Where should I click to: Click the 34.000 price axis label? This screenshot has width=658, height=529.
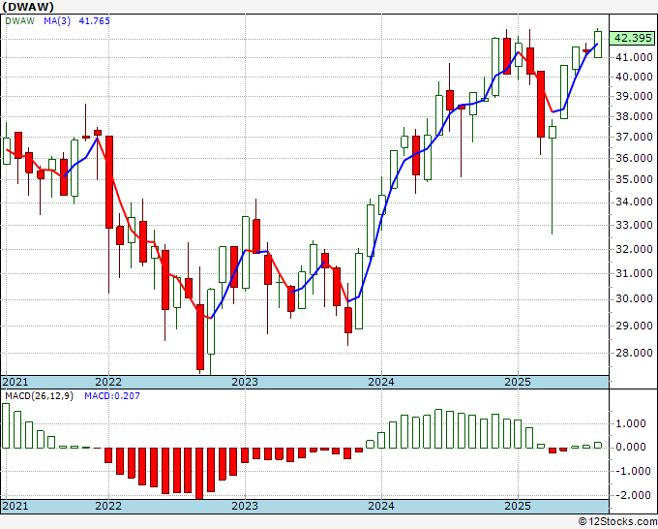634,202
